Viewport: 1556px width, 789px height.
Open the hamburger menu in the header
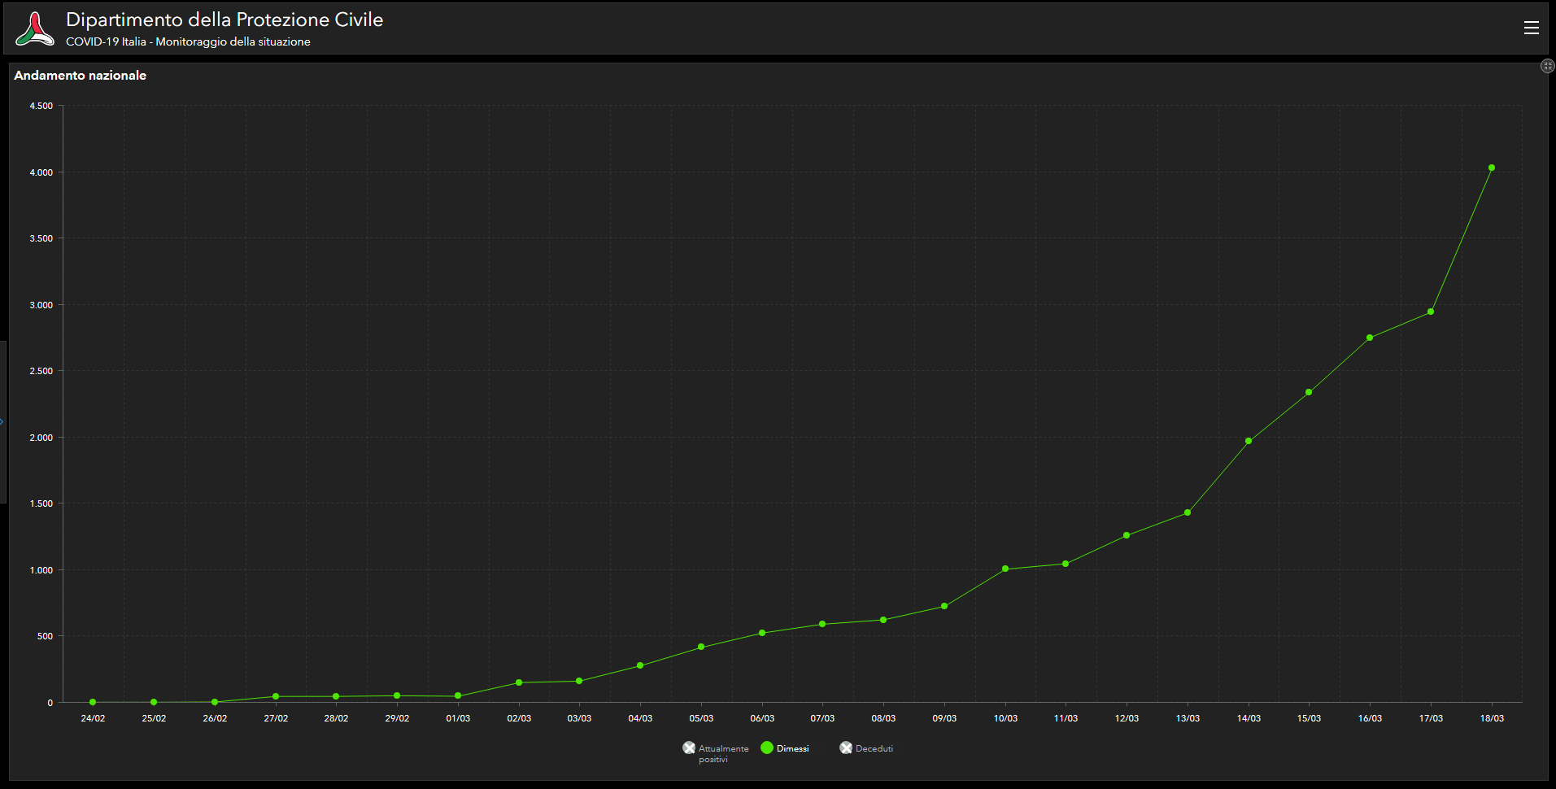tap(1531, 28)
